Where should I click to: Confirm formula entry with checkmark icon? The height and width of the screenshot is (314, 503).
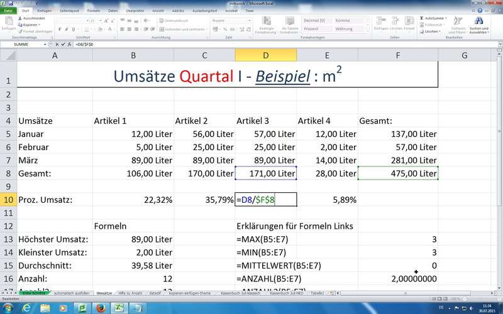point(64,45)
